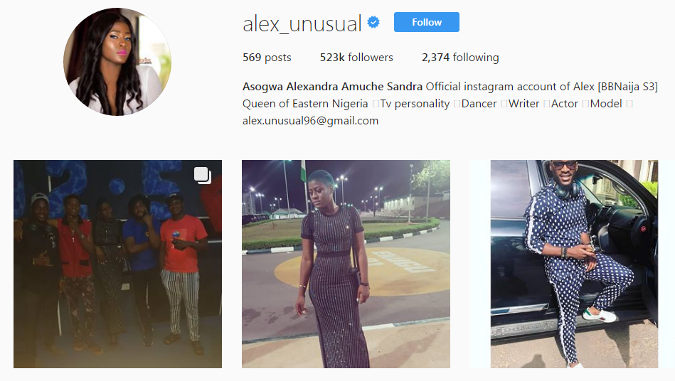Click the alex_unusual username heading

[x=302, y=23]
